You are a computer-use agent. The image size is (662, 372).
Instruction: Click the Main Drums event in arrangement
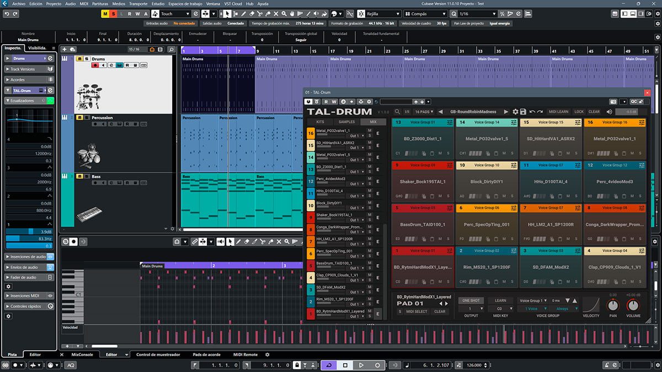click(218, 84)
